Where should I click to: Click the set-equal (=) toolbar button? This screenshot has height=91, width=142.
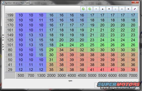click(x=96, y=9)
